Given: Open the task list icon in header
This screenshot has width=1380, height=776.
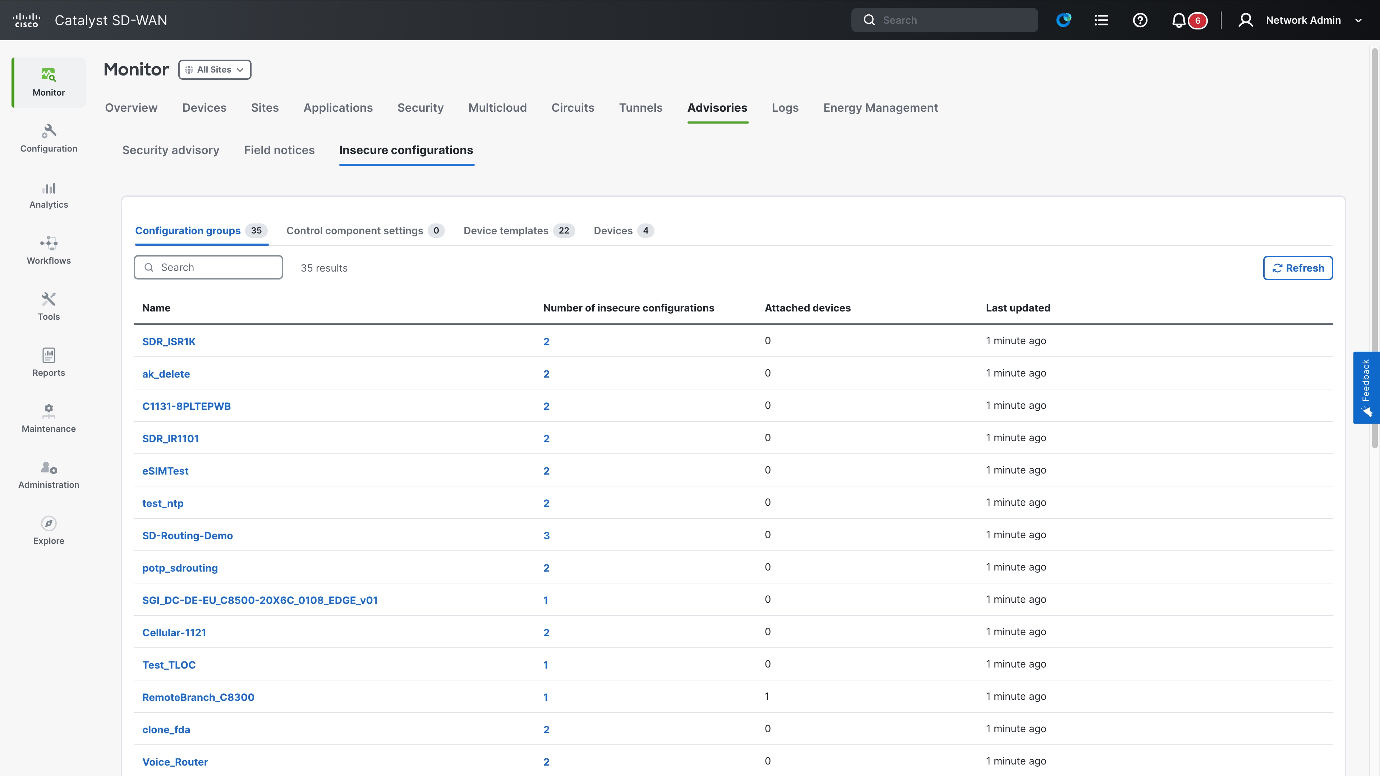Looking at the screenshot, I should tap(1101, 20).
